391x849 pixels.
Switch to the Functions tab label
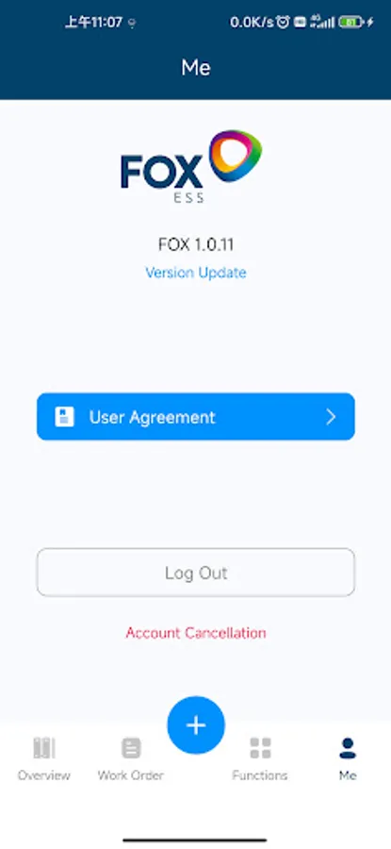pos(260,775)
